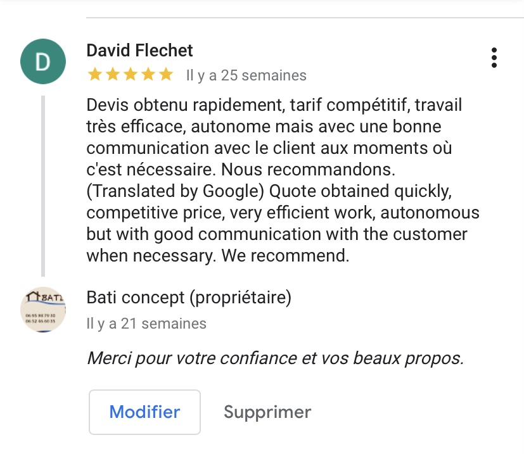
Task: Click the fourth rating star
Action: (x=148, y=75)
